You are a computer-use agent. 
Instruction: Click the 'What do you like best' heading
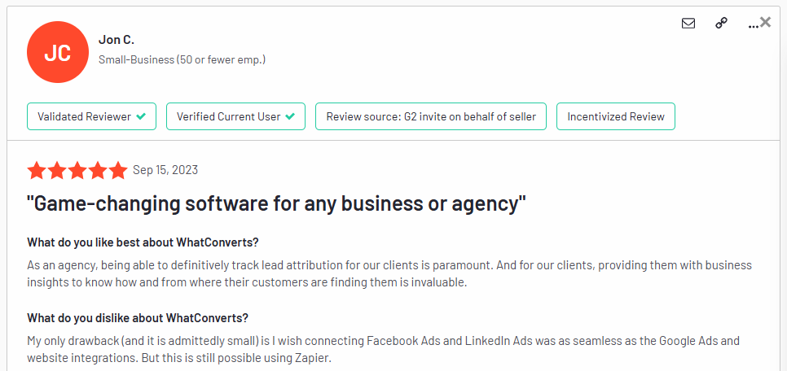coord(143,242)
